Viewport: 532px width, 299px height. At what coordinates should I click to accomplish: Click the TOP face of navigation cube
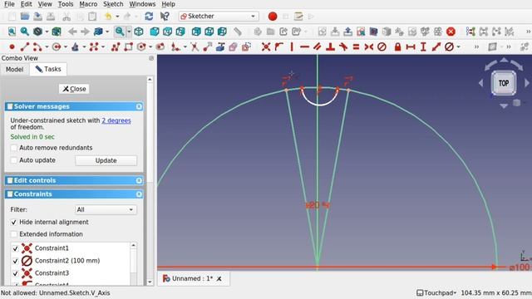click(x=504, y=83)
